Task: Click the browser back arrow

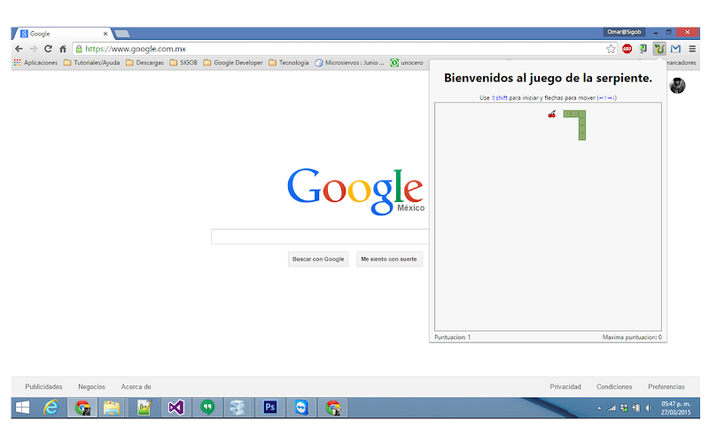Action: 19,49
